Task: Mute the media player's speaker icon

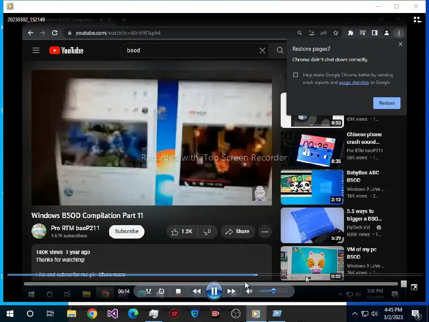Action: [x=249, y=291]
